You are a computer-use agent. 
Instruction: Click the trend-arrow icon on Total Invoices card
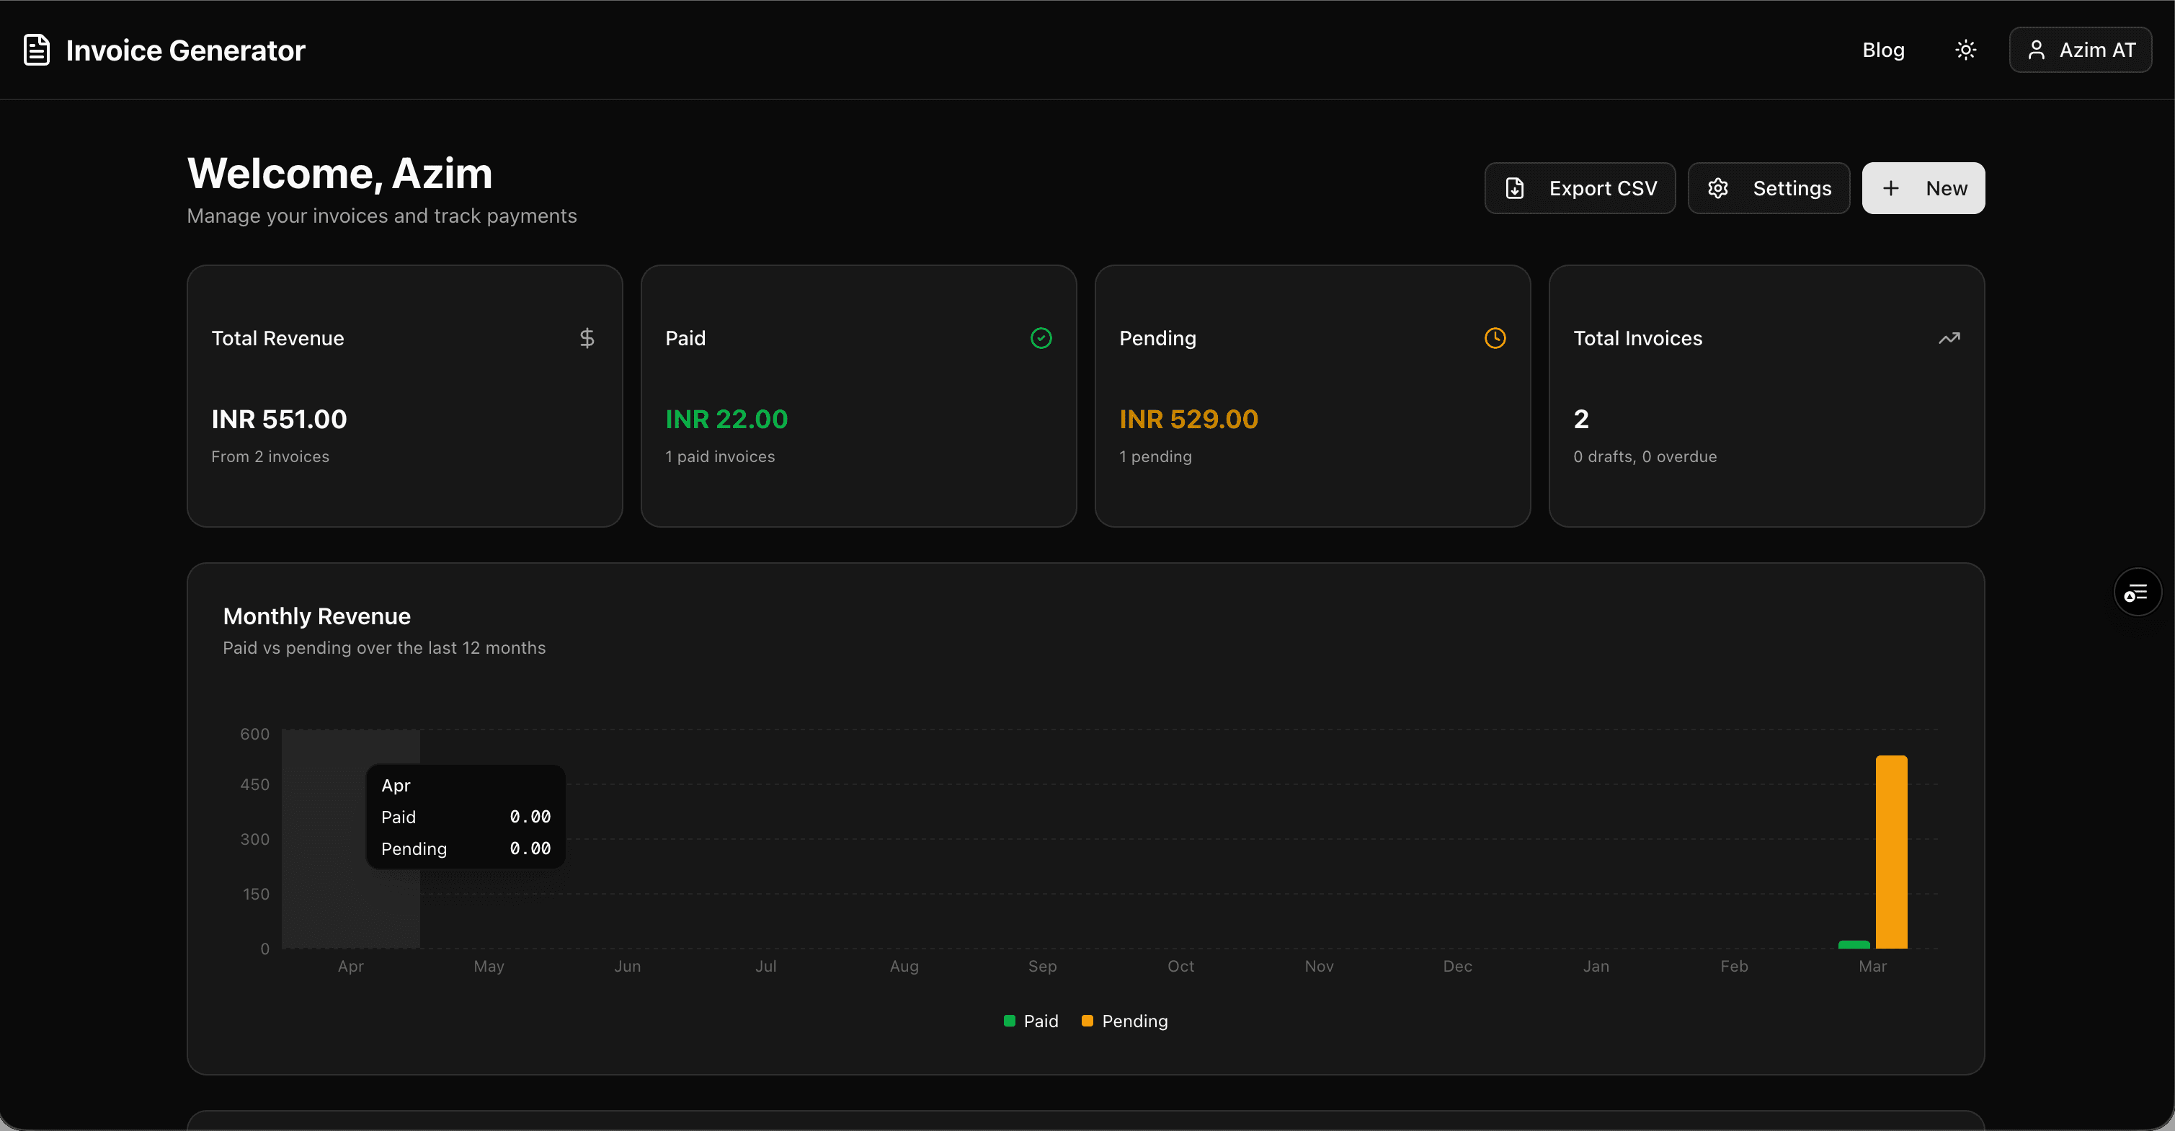pos(1949,338)
